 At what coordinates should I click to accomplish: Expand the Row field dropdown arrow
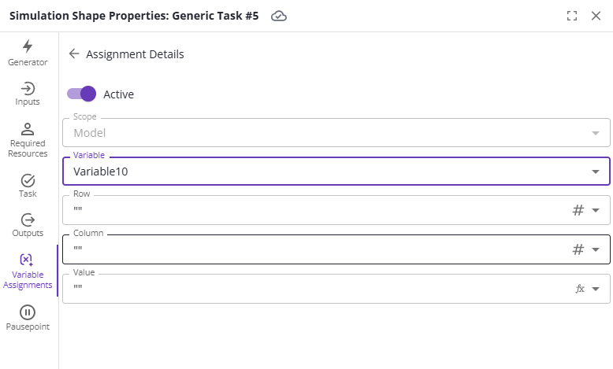click(595, 210)
